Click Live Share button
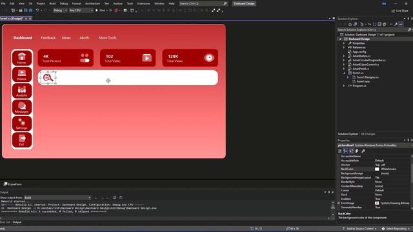 [400, 11]
